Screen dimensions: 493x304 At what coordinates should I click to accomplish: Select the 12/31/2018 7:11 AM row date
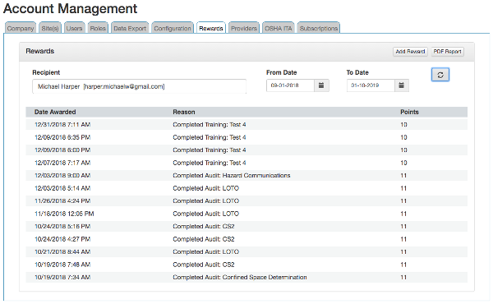pyautogui.click(x=62, y=125)
